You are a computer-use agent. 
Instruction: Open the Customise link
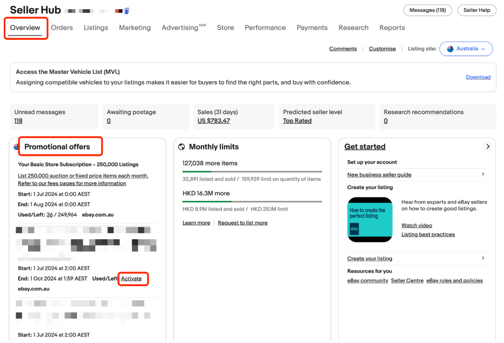382,49
